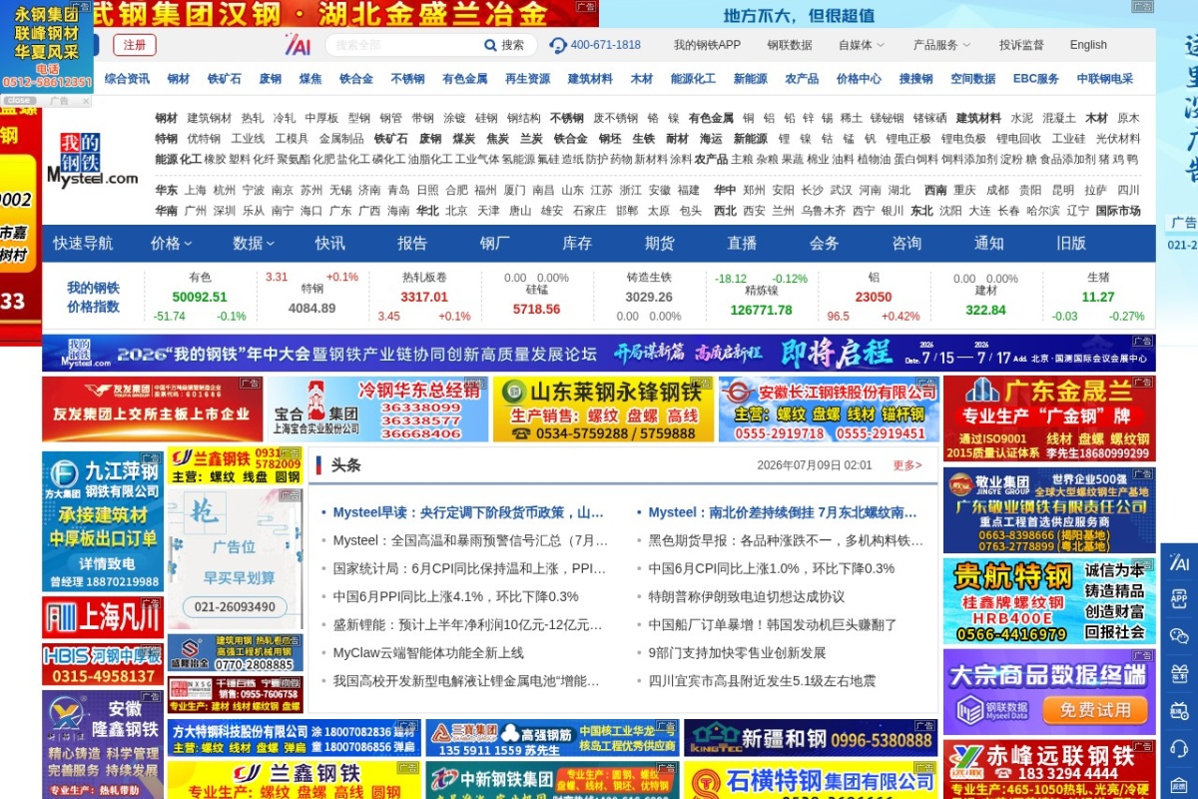This screenshot has height=799, width=1198.
Task: Select 钢厂 in the blue navigation bar
Action: coord(494,243)
